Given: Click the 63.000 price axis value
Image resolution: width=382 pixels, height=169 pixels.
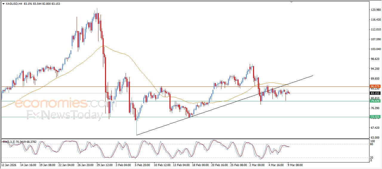Looking at the screenshot, I should coord(375,137).
